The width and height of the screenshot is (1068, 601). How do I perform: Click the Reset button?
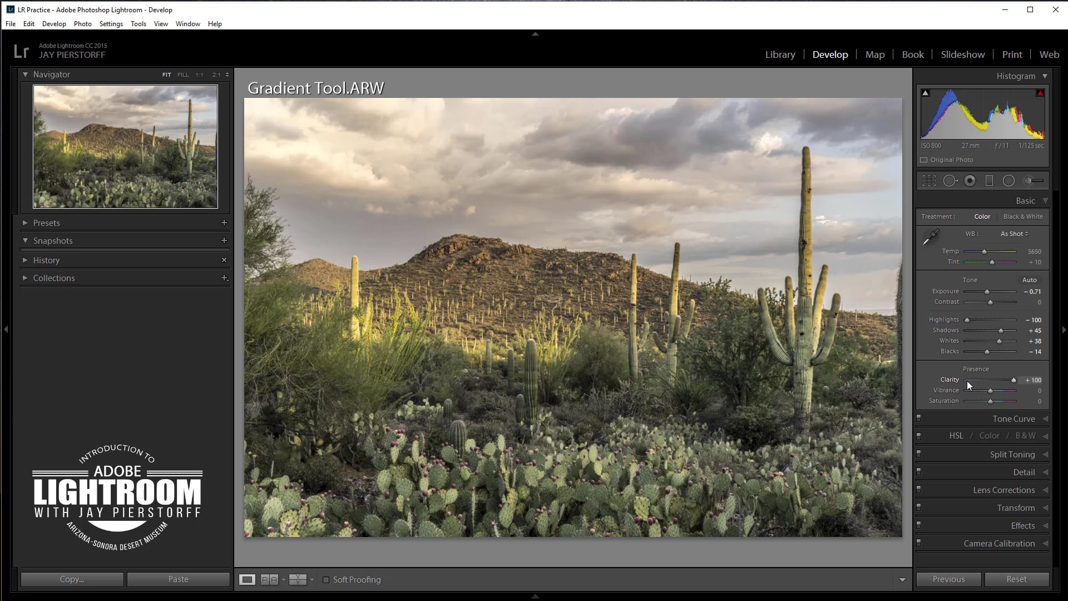coord(1016,579)
